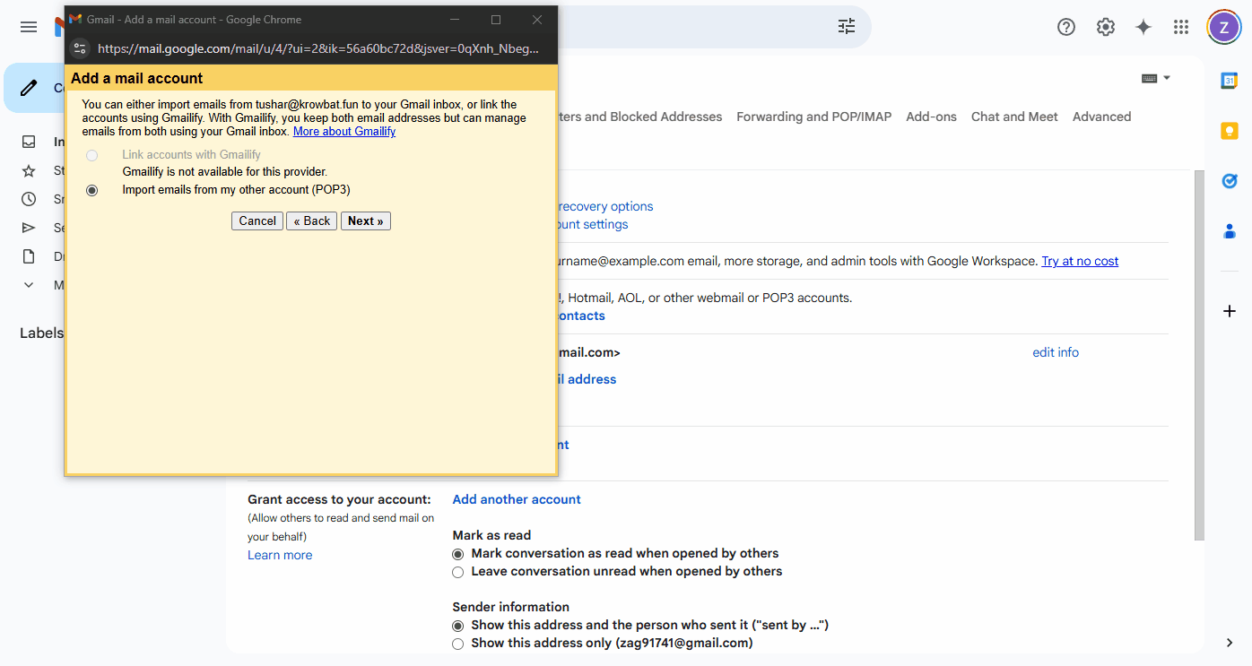Click the Gemini sparkle icon
The image size is (1252, 666).
(1143, 27)
